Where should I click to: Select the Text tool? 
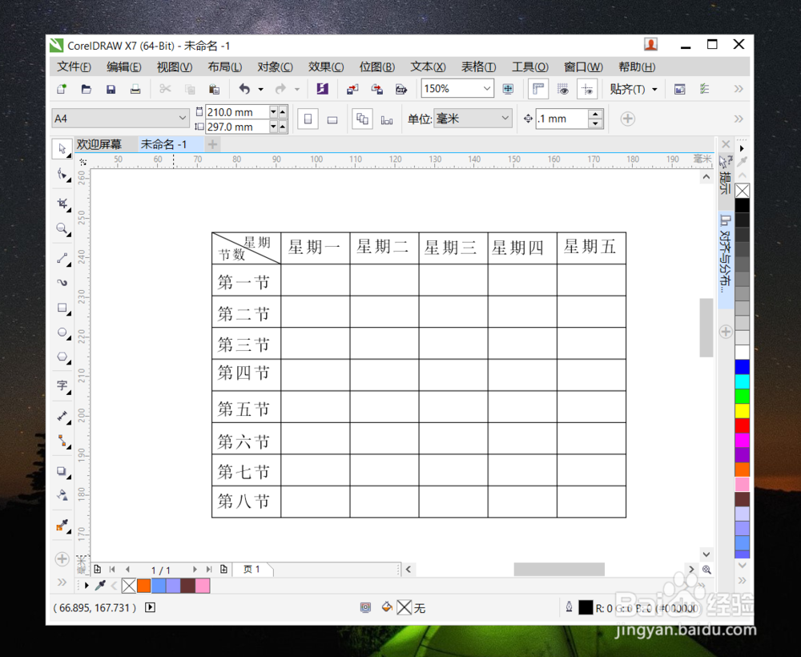62,385
